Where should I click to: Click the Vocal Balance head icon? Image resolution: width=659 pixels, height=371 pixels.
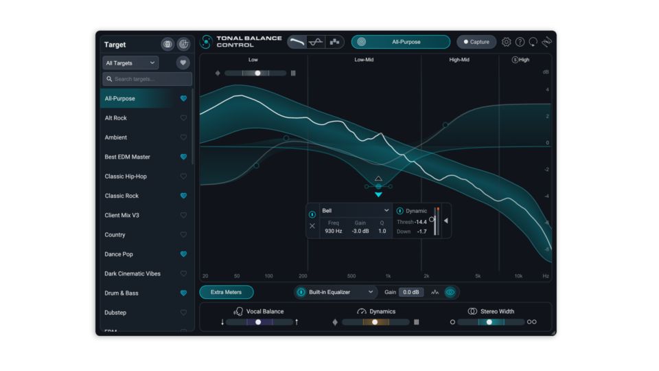click(x=238, y=311)
